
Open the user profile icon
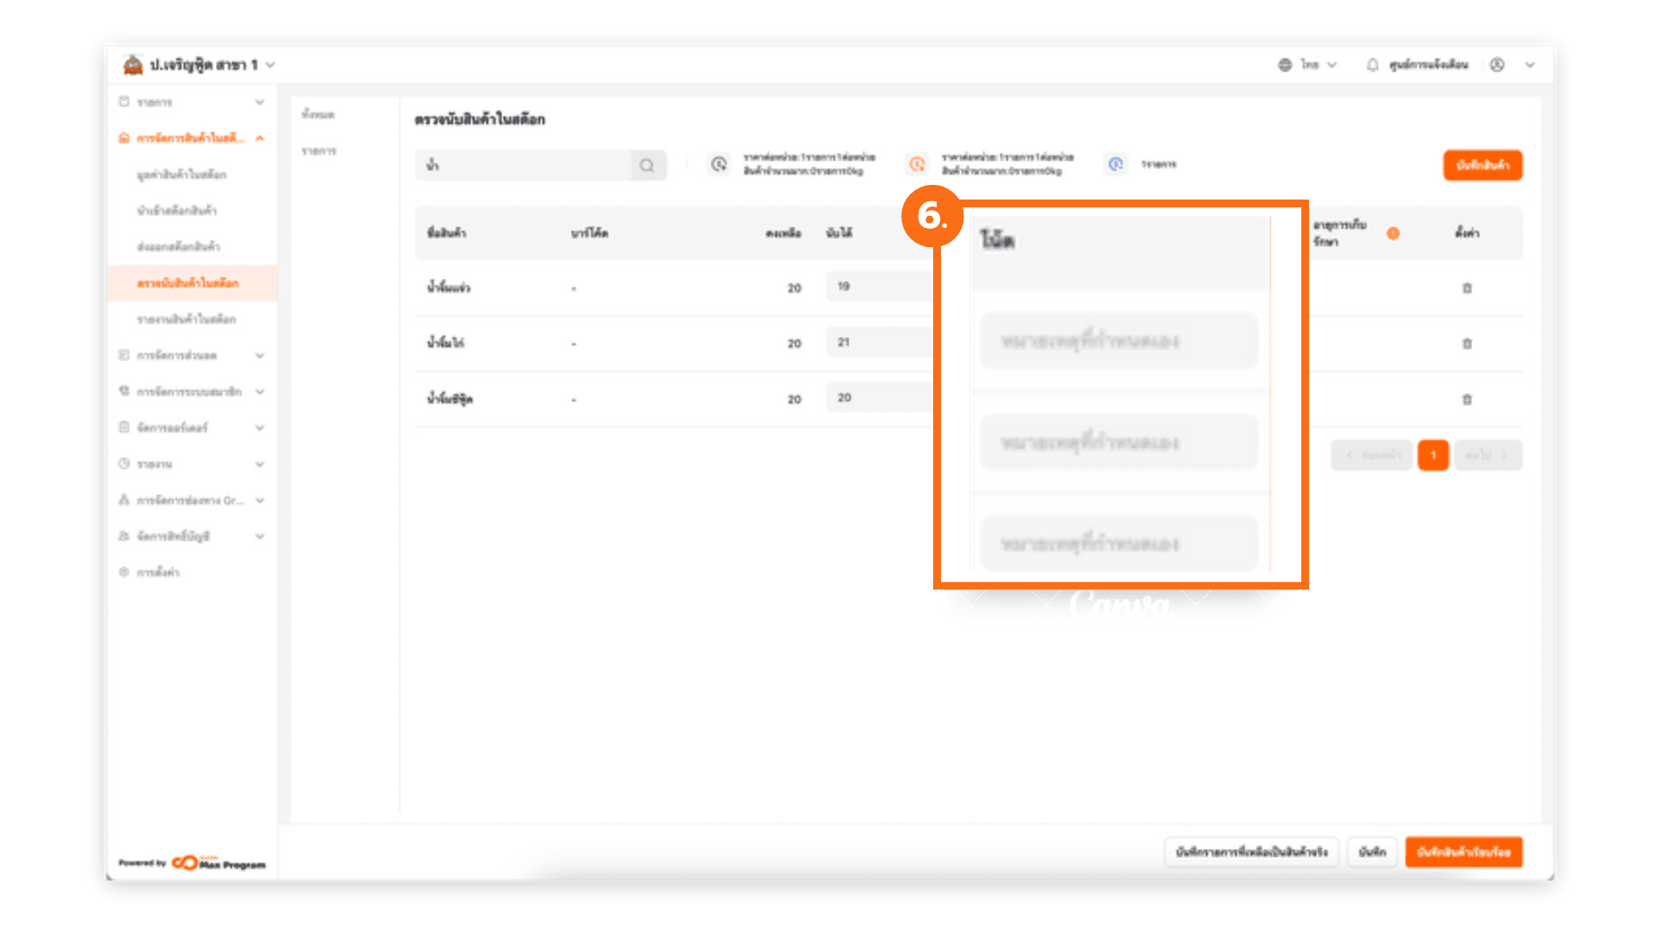point(1497,65)
